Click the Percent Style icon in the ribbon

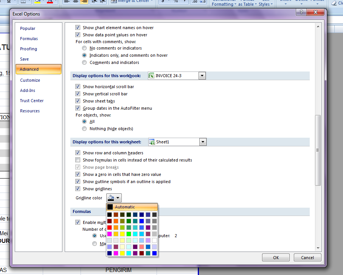[x=176, y=1]
